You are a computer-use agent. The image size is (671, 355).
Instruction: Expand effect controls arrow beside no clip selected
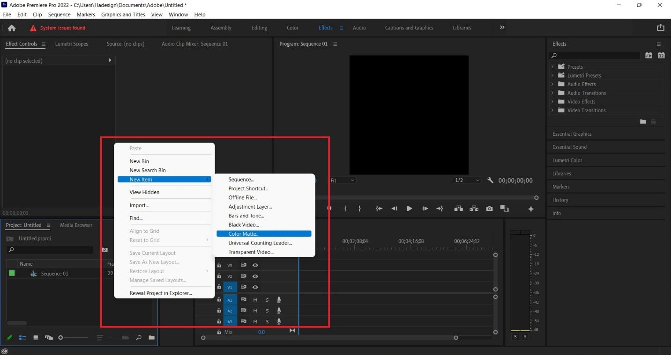[110, 60]
